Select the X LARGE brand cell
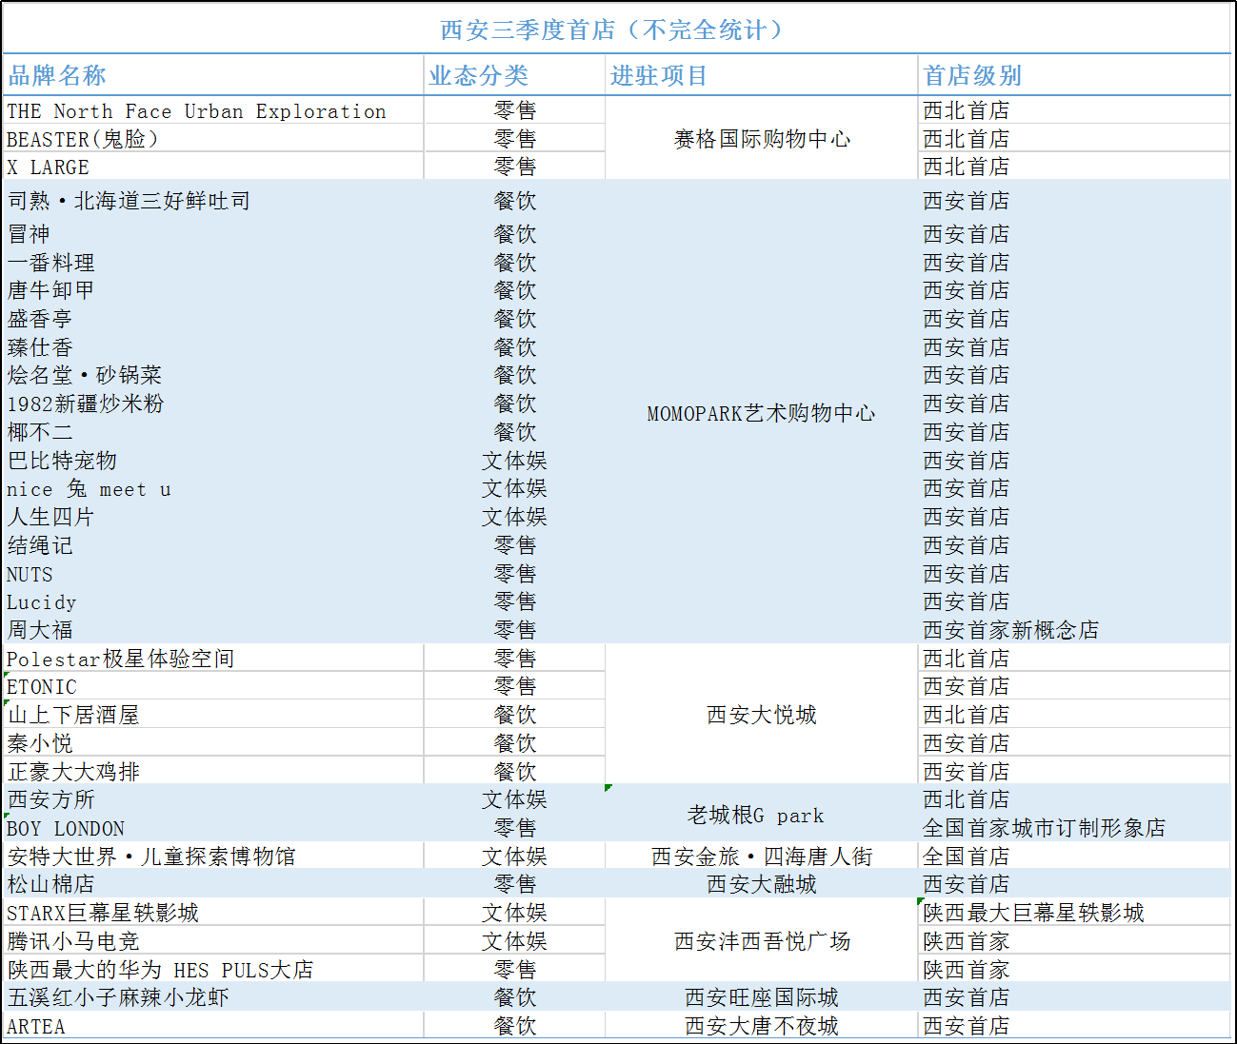 click(x=213, y=167)
